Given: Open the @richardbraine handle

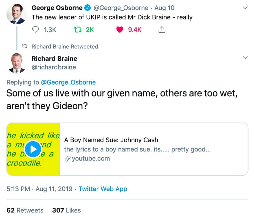Looking at the screenshot, I should (54, 67).
